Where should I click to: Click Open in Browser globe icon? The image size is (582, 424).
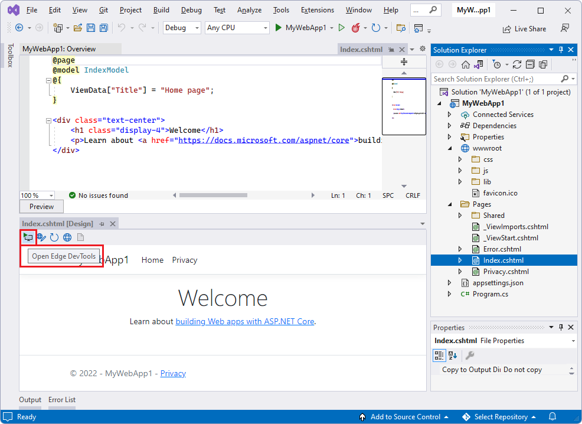(x=67, y=237)
